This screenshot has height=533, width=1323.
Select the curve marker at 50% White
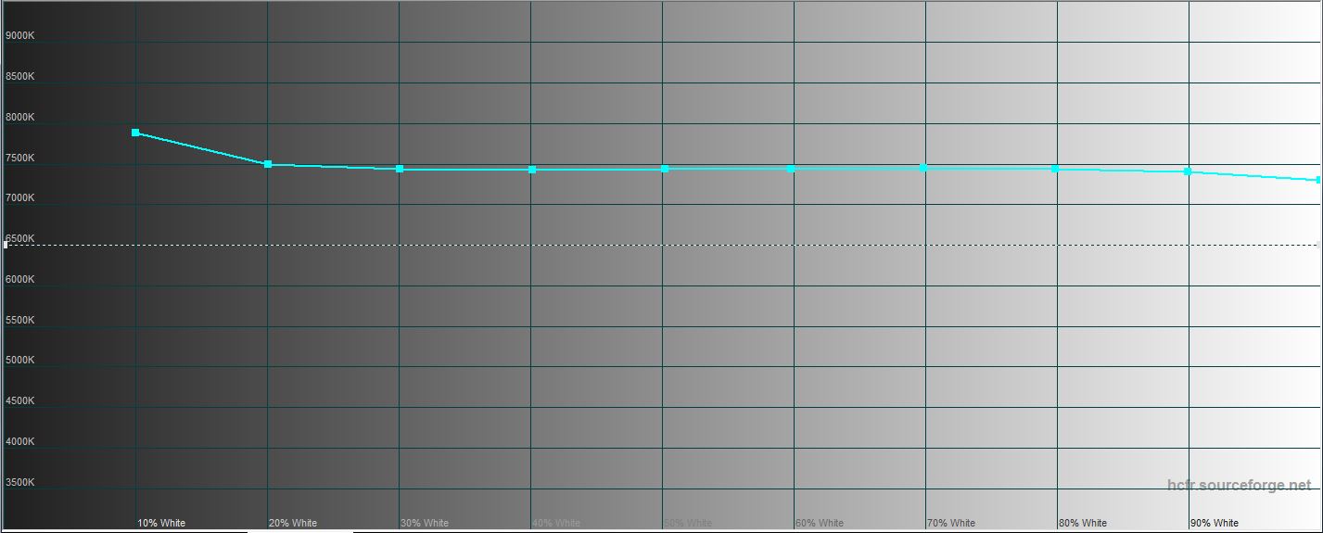click(665, 169)
